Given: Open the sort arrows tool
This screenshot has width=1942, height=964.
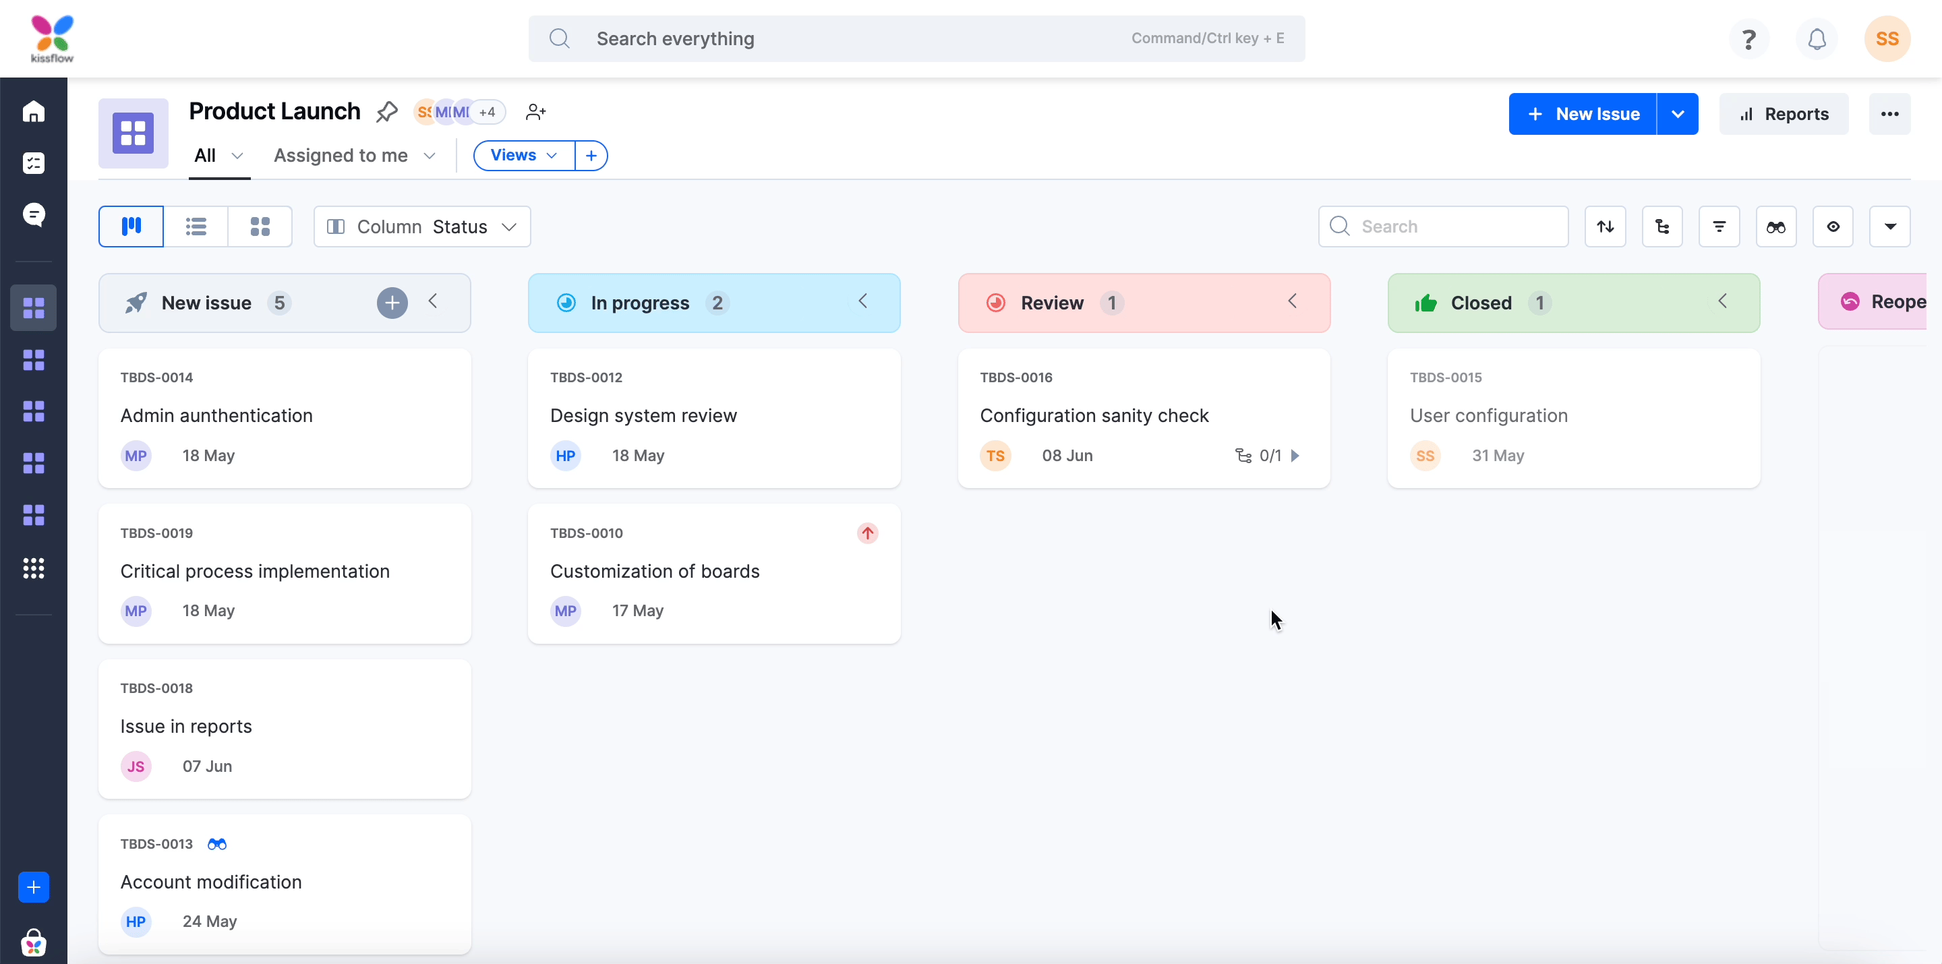Looking at the screenshot, I should (x=1605, y=226).
